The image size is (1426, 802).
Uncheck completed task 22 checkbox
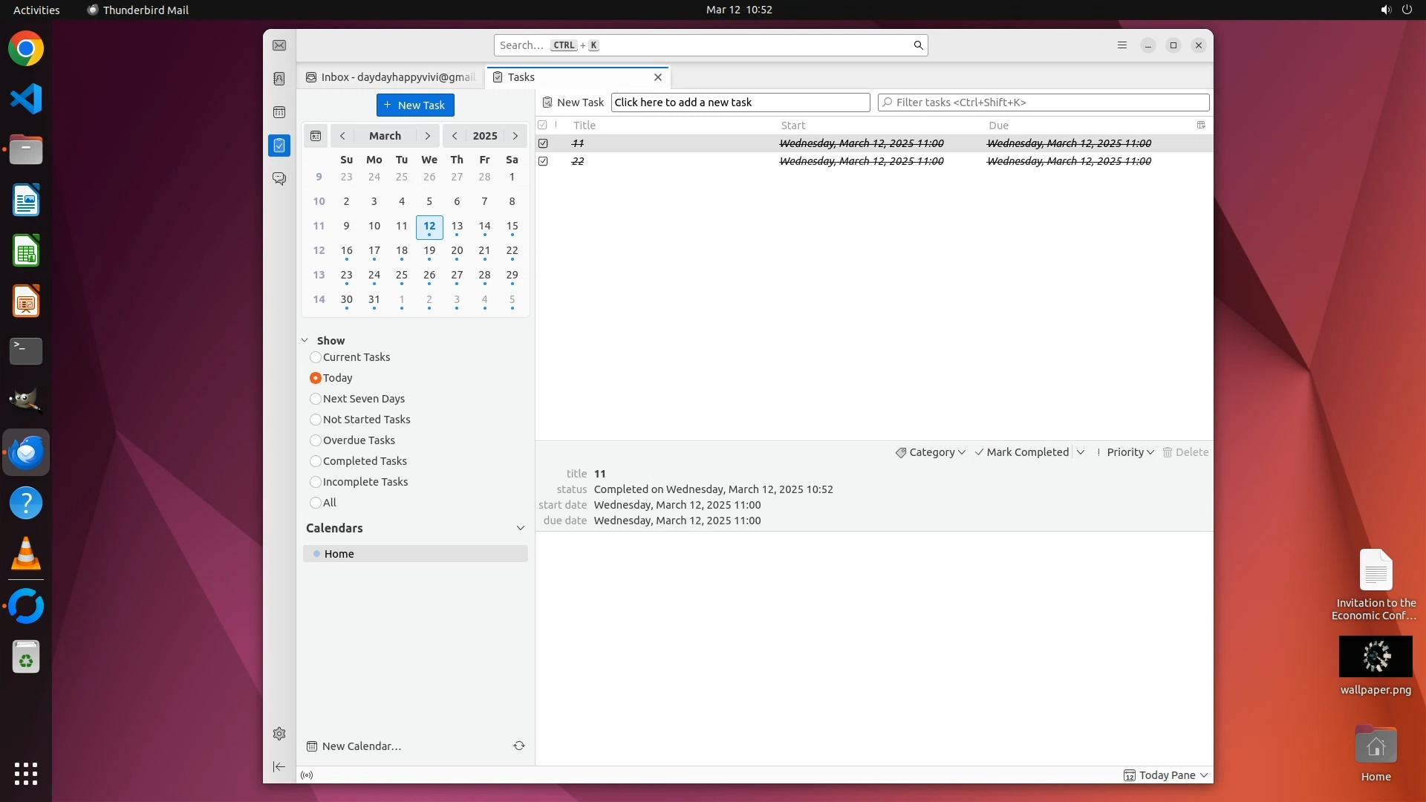pyautogui.click(x=543, y=161)
